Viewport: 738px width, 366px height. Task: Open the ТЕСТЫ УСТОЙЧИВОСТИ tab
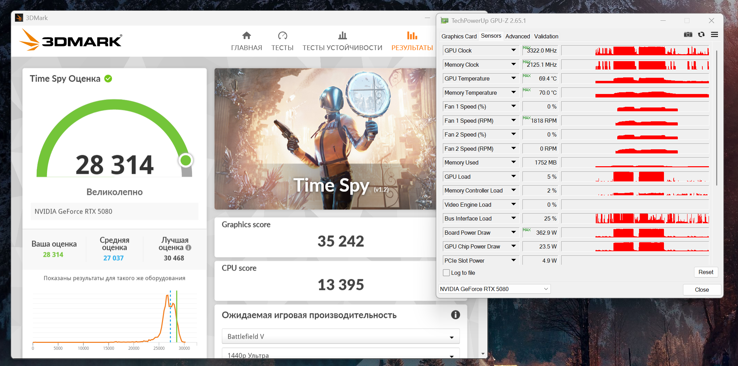click(343, 41)
